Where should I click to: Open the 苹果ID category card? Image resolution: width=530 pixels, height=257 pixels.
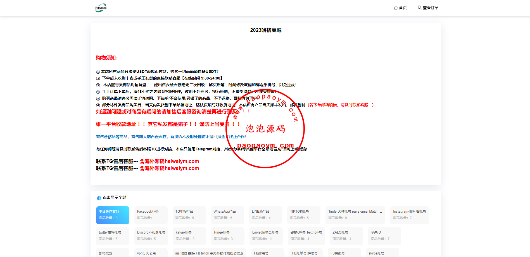click(384, 236)
